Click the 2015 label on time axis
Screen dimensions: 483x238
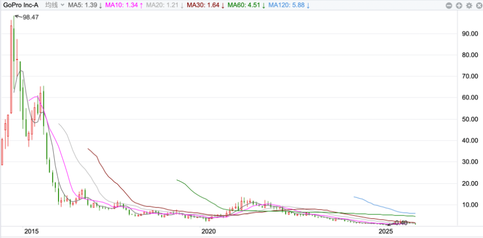pyautogui.click(x=32, y=232)
